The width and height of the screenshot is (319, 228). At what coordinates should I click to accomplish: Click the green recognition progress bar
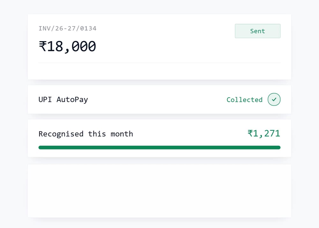[x=159, y=148]
